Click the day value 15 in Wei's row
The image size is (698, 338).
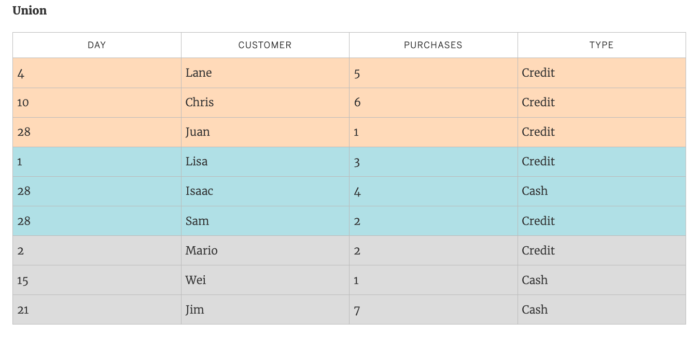[23, 281]
